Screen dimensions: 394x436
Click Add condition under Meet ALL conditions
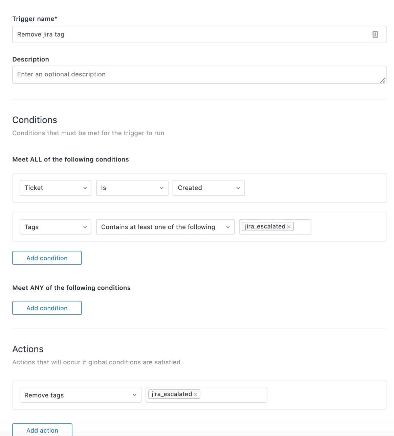pos(47,258)
